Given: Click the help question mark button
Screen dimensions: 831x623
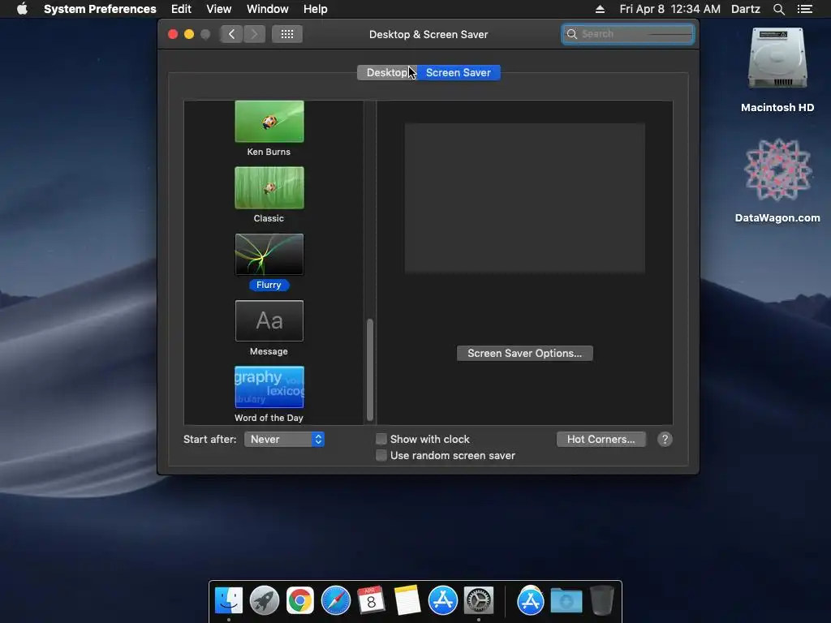Looking at the screenshot, I should 665,439.
